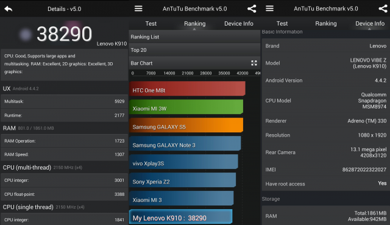Image resolution: width=390 pixels, height=225 pixels.
Task: Open hamburger menu in Ranking screen header
Action: pos(138,9)
